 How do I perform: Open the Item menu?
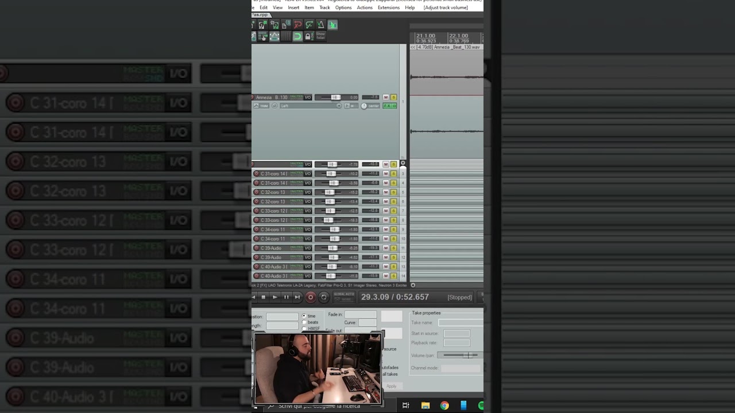point(309,7)
